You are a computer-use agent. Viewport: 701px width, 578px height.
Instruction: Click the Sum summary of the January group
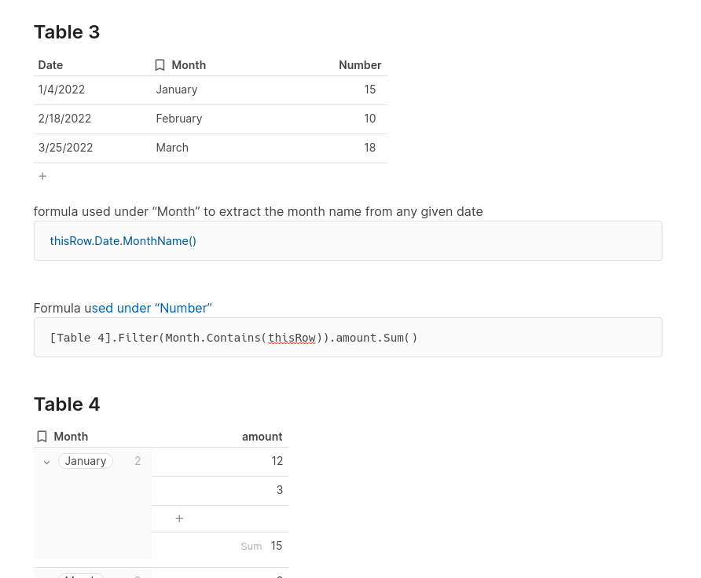[x=262, y=546]
